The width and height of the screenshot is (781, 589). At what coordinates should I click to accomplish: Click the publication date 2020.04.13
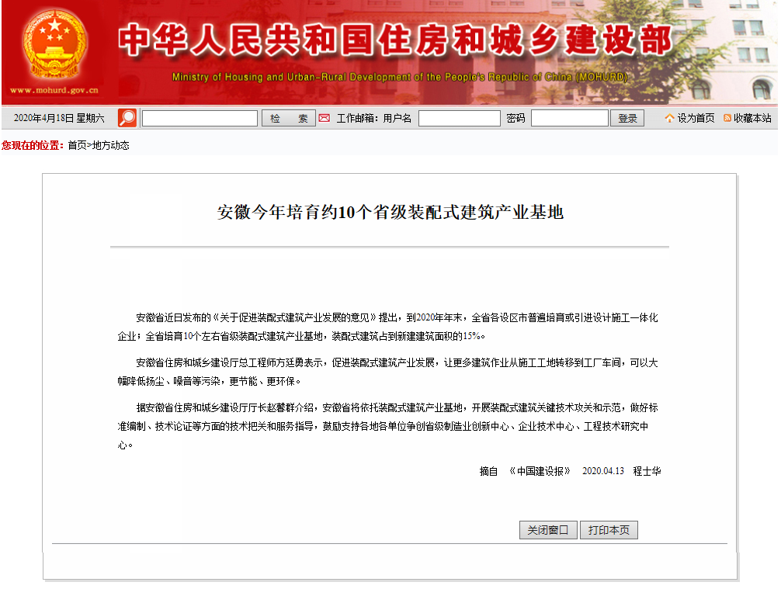[603, 471]
